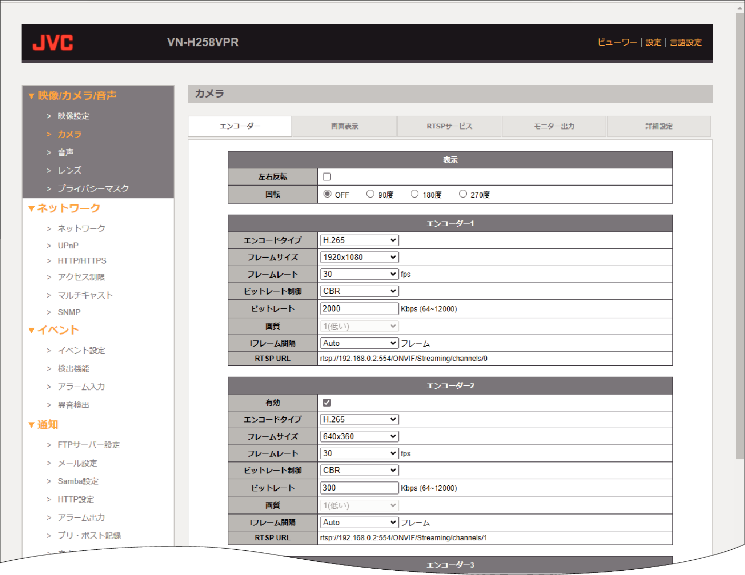The image size is (745, 575).
Task: Open the 言語設定 link
Action: pyautogui.click(x=686, y=43)
